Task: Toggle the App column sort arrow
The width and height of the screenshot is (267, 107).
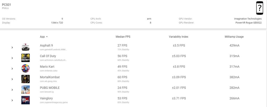Action: [x=47, y=37]
